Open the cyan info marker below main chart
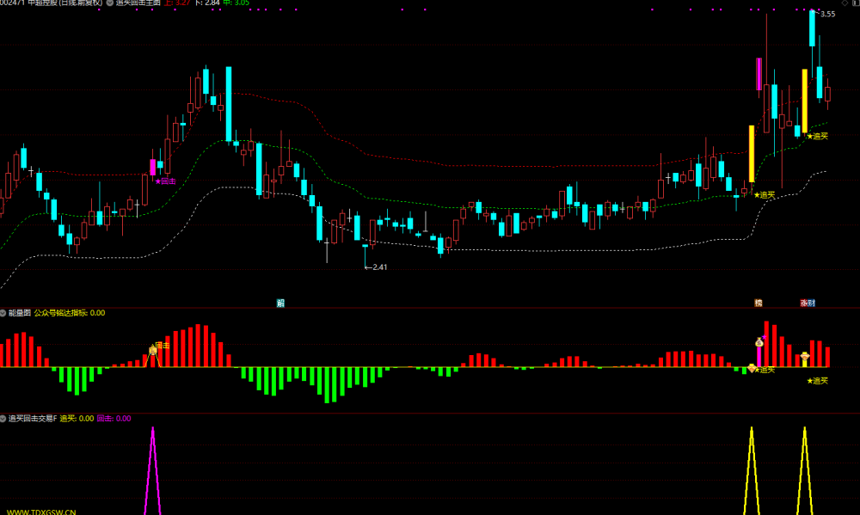 [x=280, y=303]
